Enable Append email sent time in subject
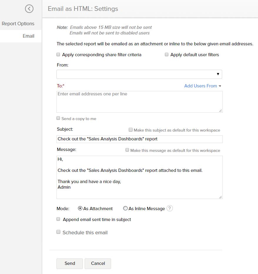This screenshot has width=258, height=274. 58,219
